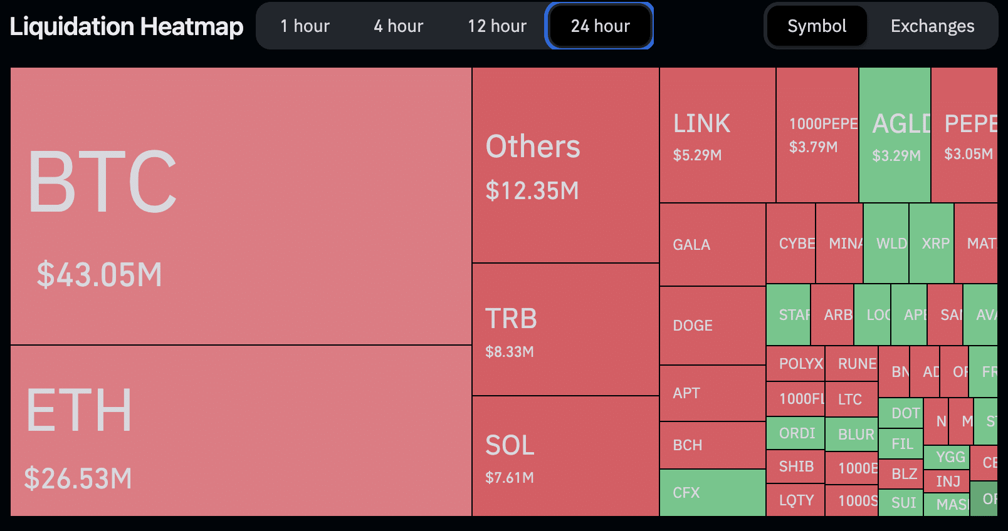Open the ETH $26.53M block

(x=241, y=431)
